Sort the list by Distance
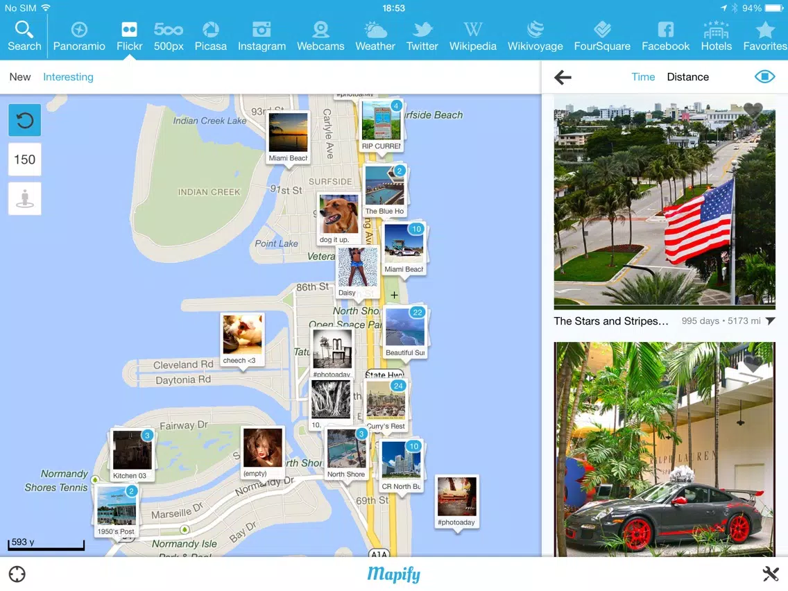The height and width of the screenshot is (591, 788). coord(687,77)
